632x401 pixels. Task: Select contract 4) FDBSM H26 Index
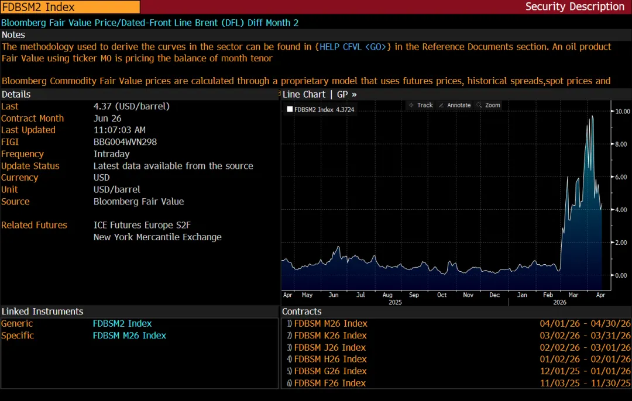pyautogui.click(x=327, y=359)
